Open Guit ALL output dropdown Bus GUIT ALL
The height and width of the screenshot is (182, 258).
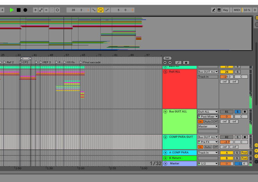(208, 72)
